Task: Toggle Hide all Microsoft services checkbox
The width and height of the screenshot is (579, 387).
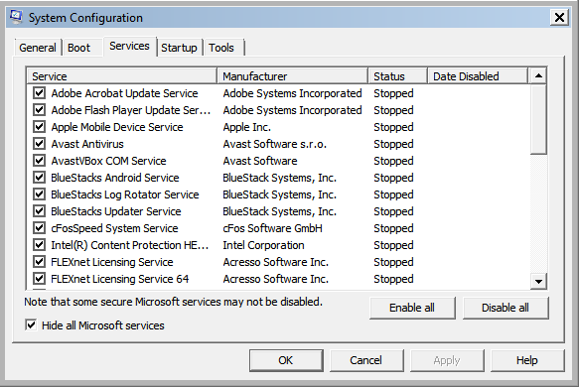Action: click(31, 325)
